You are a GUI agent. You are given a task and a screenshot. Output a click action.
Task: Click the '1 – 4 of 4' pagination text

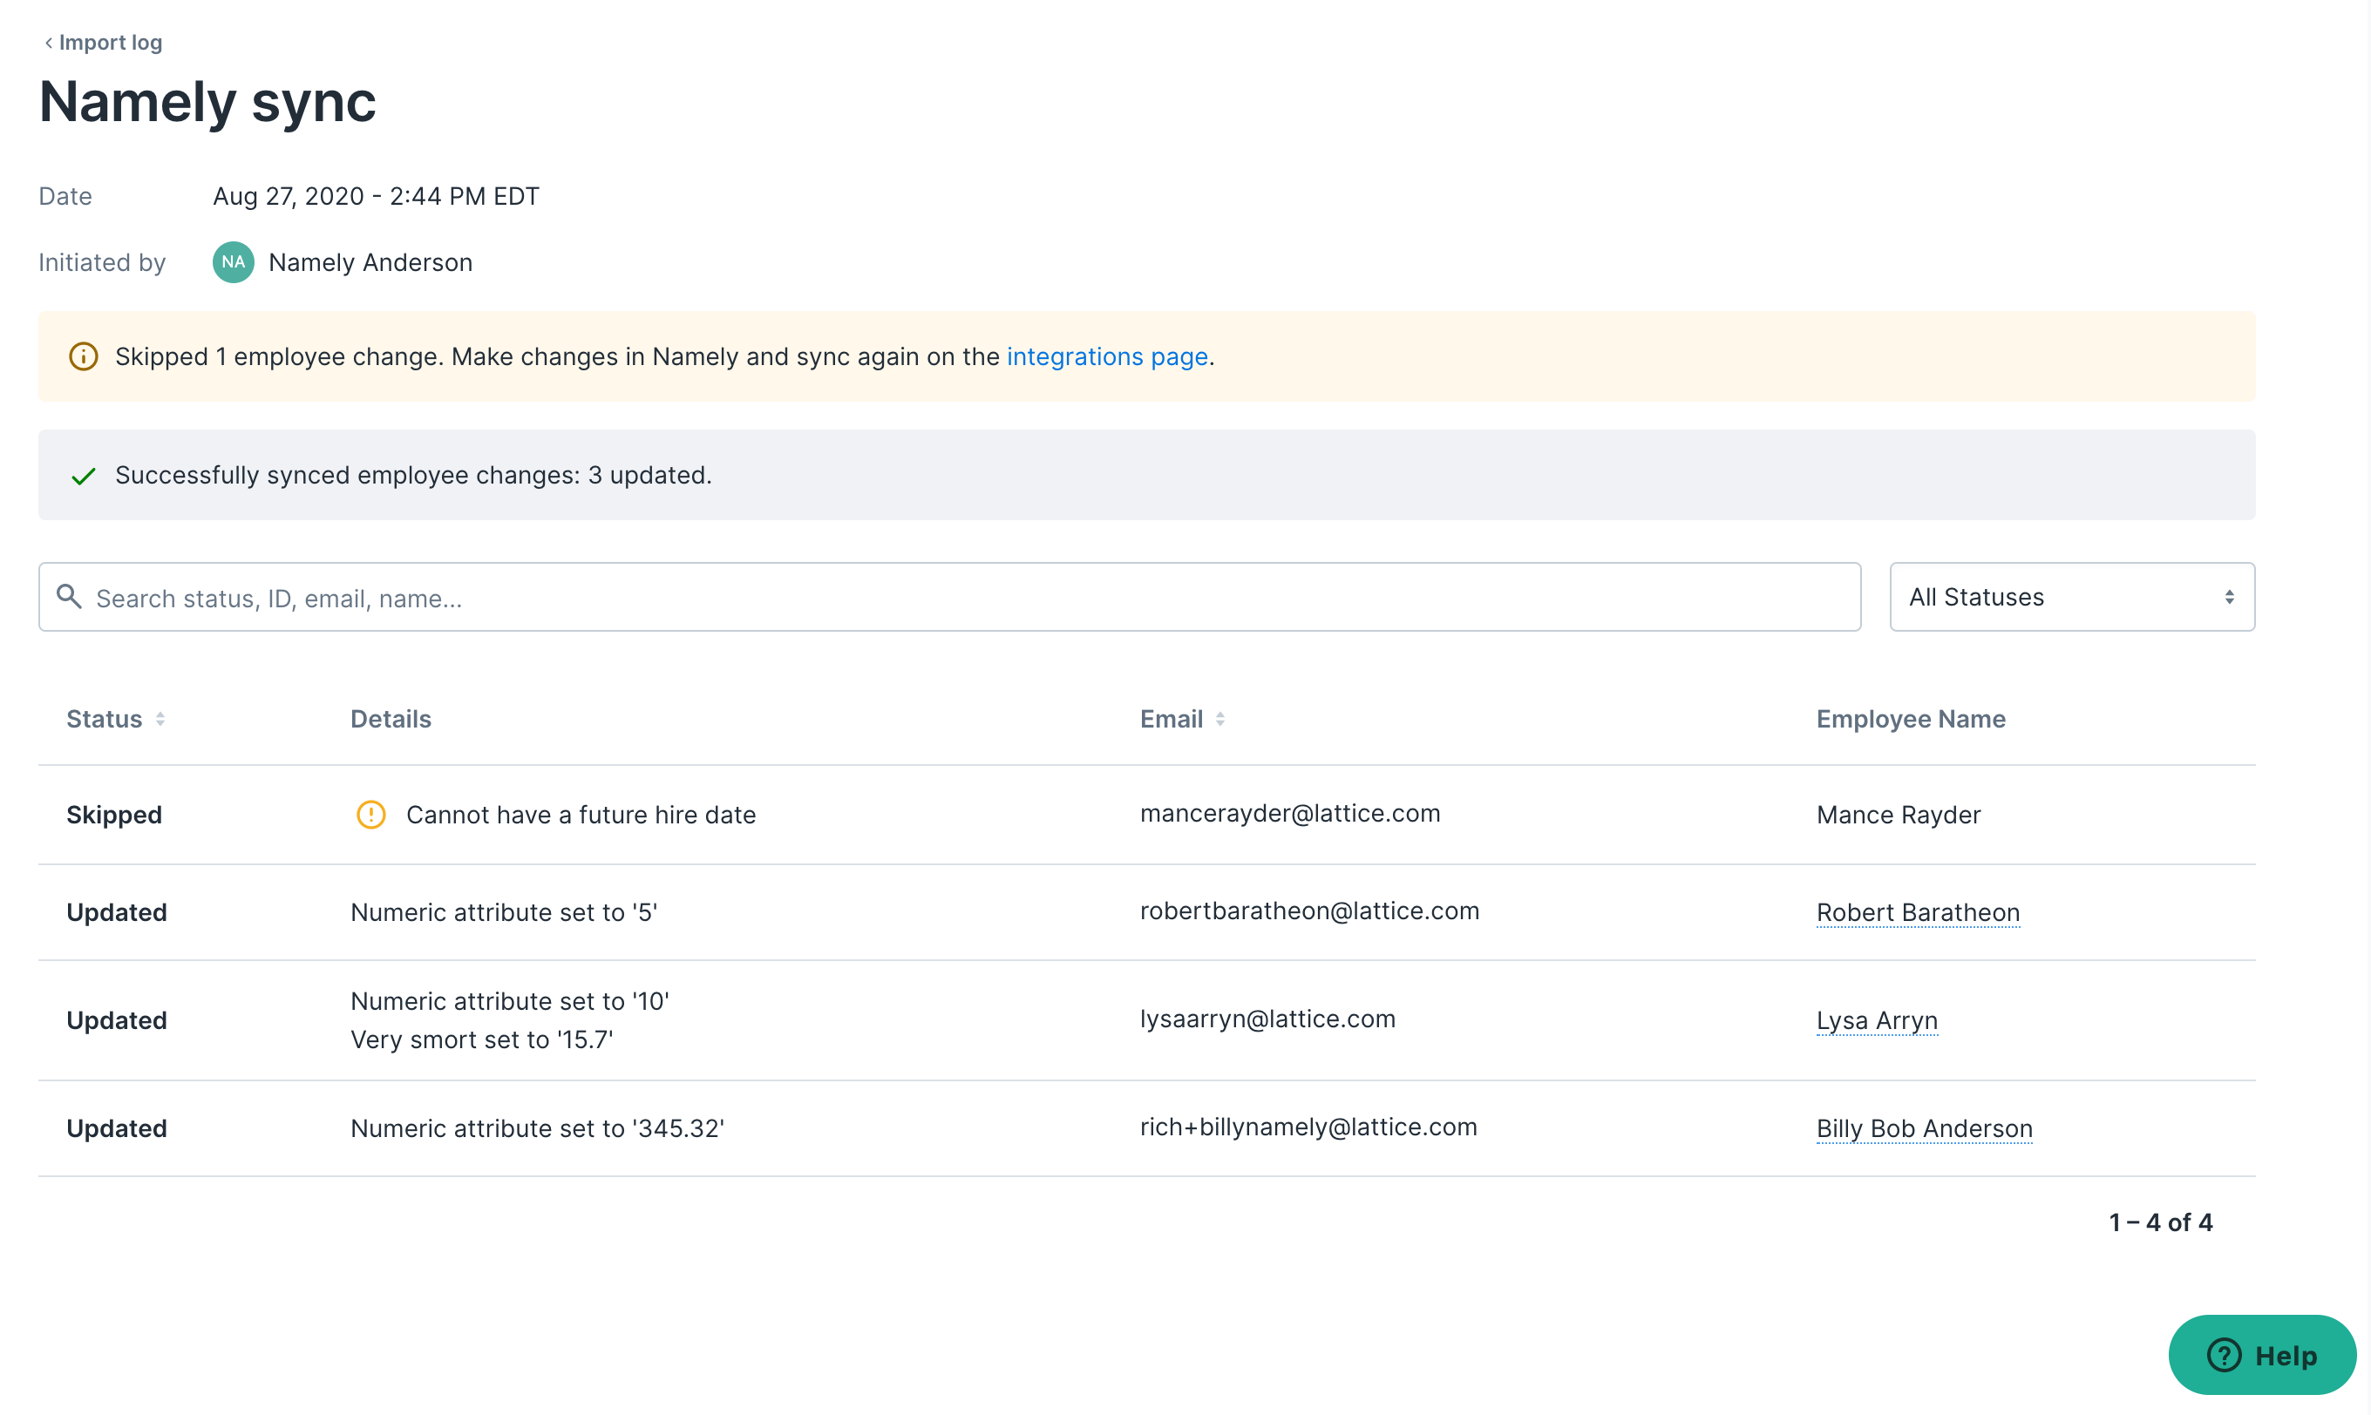coord(2160,1222)
